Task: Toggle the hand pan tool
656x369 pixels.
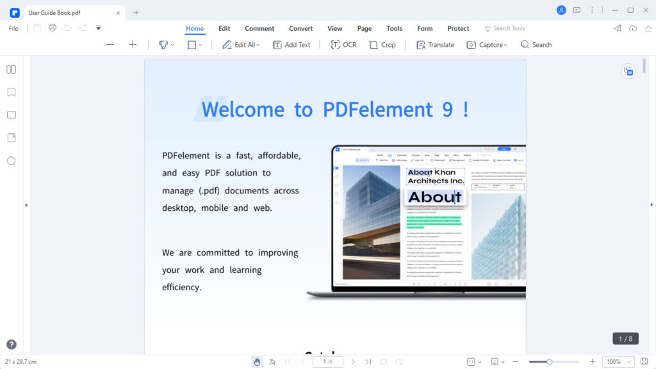Action: tap(257, 362)
